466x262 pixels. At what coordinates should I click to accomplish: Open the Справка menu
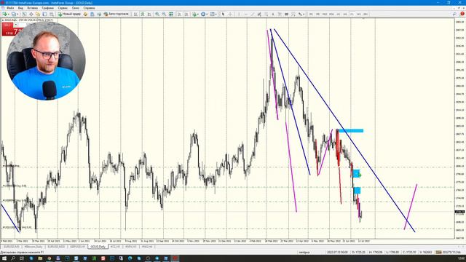89,8
